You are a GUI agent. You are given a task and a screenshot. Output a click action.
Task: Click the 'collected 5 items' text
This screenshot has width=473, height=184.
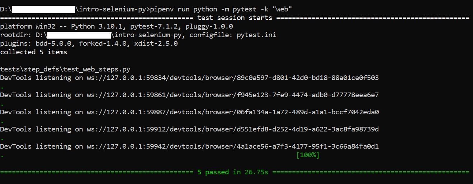click(x=34, y=52)
